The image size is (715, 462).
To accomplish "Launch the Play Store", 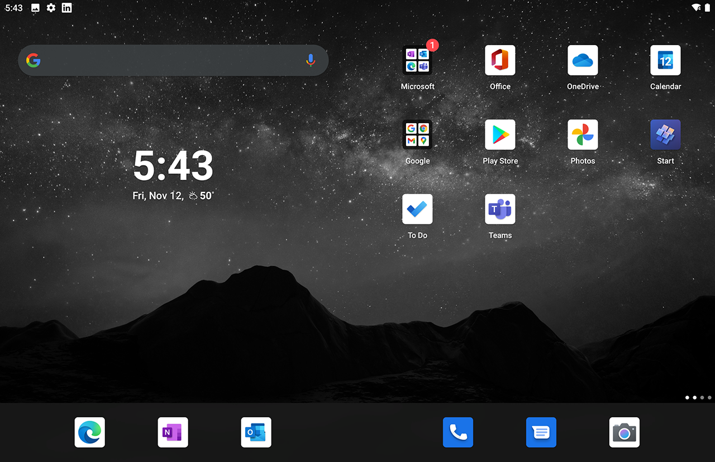I will (500, 134).
